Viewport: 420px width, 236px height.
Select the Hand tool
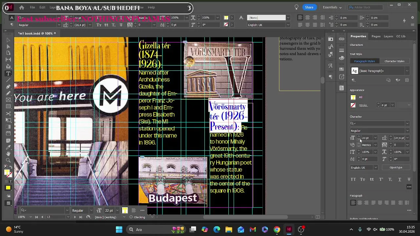coord(8,154)
